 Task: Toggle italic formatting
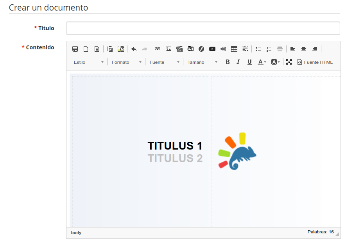click(238, 62)
